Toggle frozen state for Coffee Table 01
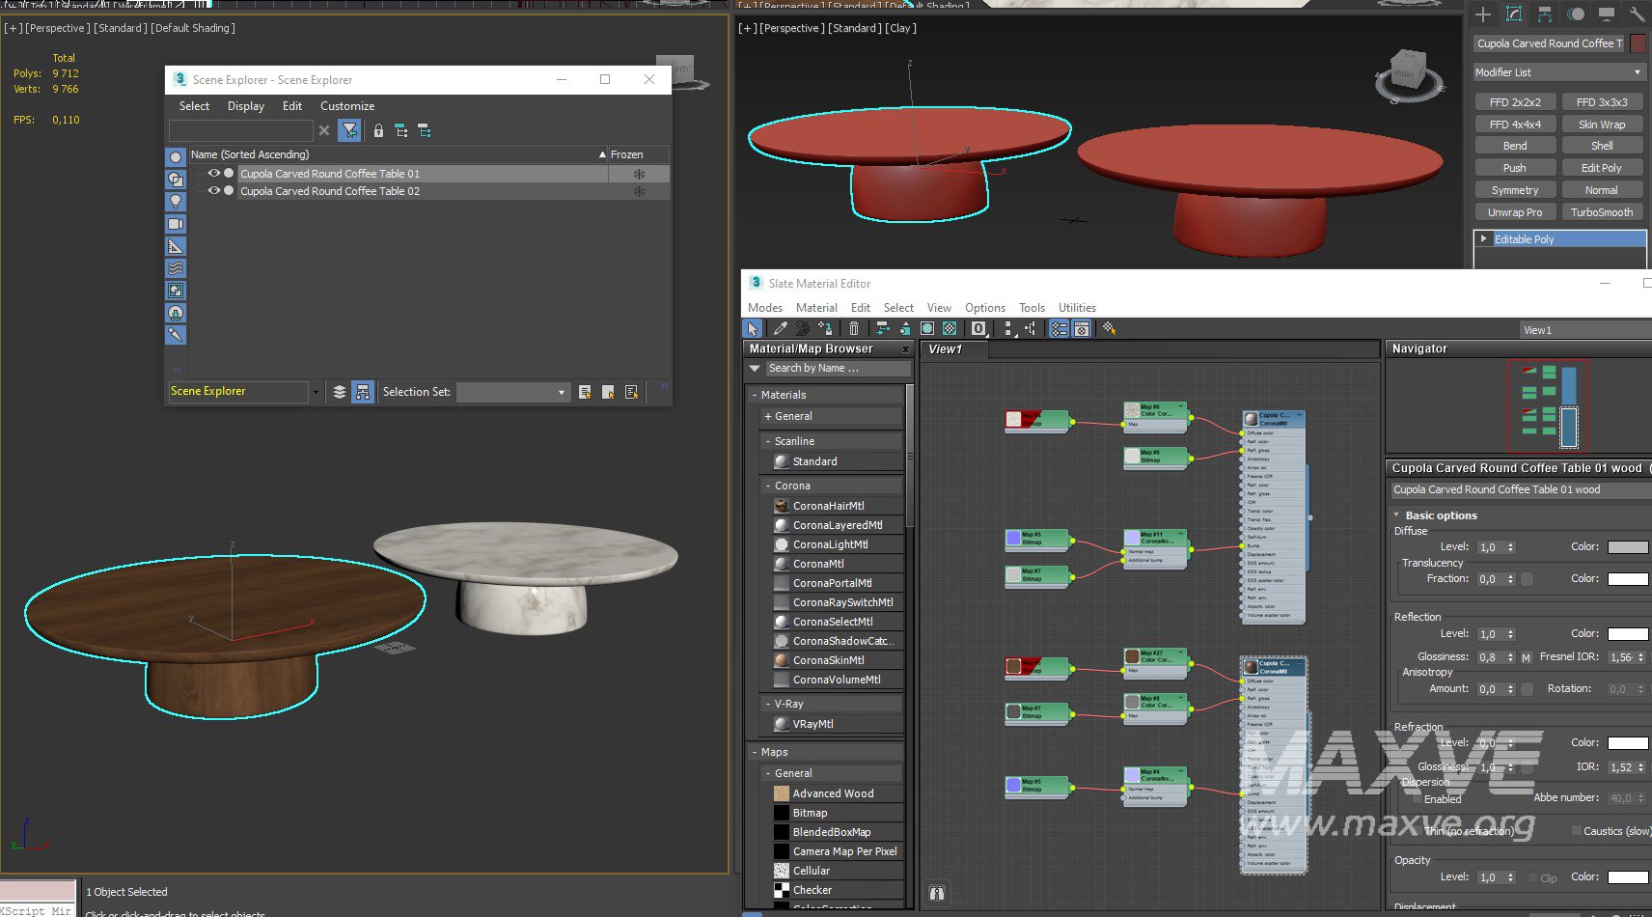Viewport: 1652px width, 917px height. point(638,174)
